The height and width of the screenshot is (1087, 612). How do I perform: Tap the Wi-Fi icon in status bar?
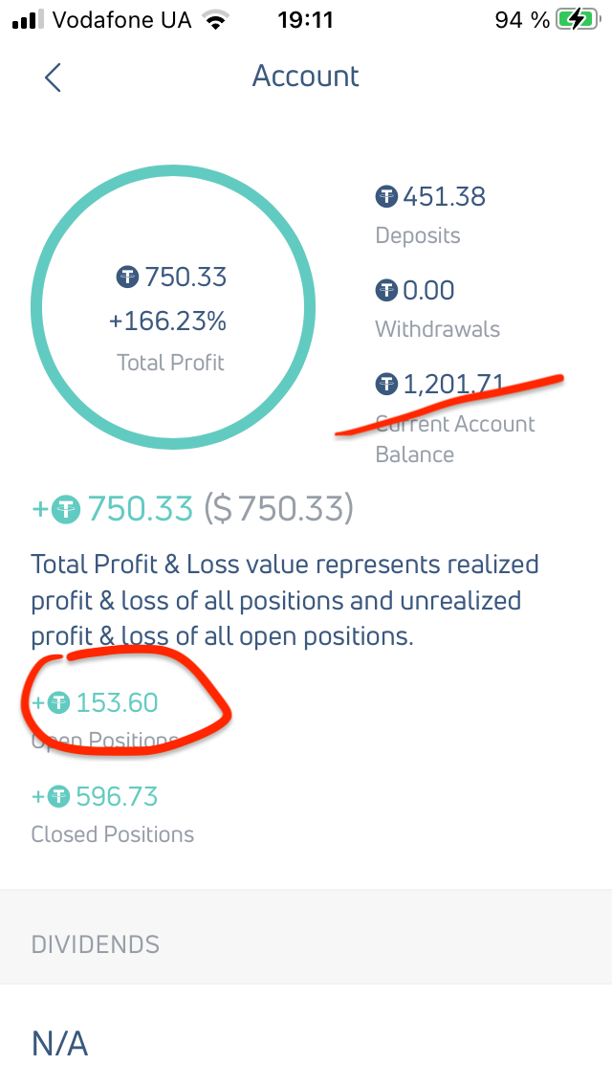point(217,20)
